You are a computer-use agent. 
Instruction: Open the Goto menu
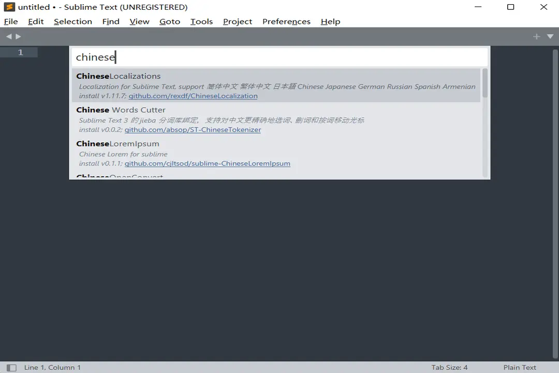click(x=170, y=21)
